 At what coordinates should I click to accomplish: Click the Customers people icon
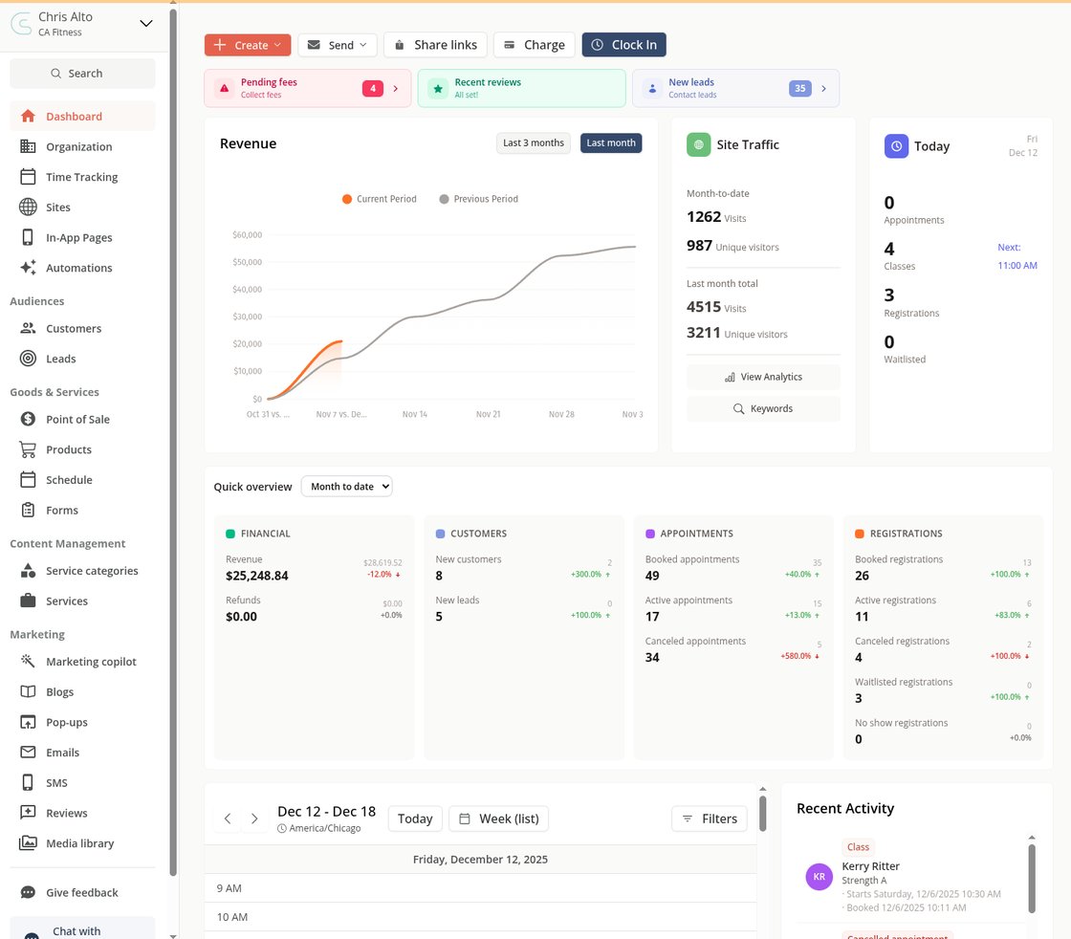point(28,329)
